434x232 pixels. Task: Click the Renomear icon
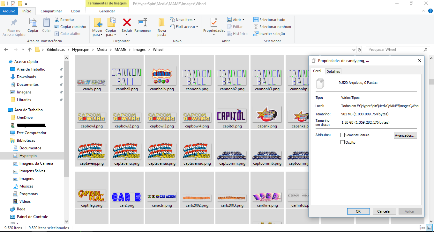coord(143,22)
